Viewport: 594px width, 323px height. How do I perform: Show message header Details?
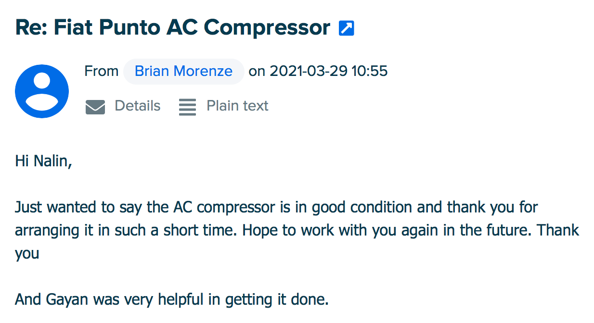click(137, 106)
